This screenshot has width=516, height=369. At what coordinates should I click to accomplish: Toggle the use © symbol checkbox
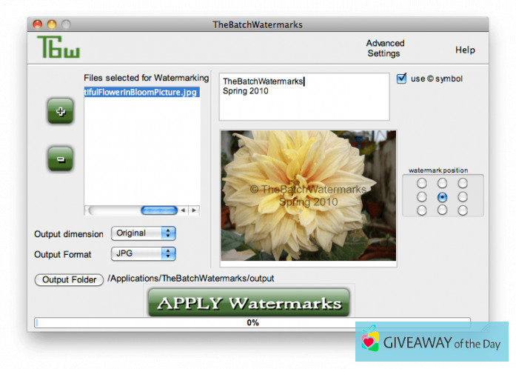[402, 79]
